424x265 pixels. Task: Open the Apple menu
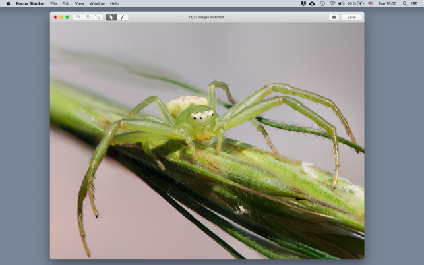[x=8, y=3]
